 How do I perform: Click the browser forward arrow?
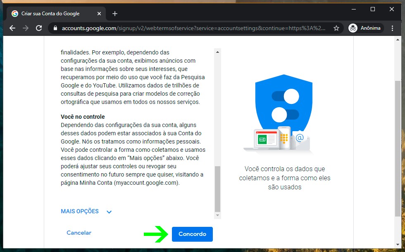[26, 28]
